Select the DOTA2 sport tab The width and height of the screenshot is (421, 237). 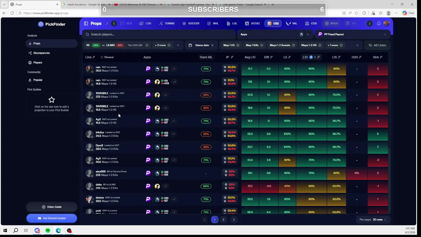pyautogui.click(x=252, y=23)
